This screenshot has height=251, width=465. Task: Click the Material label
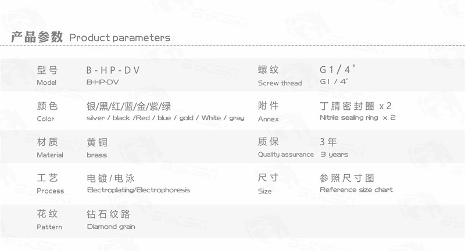click(50, 155)
